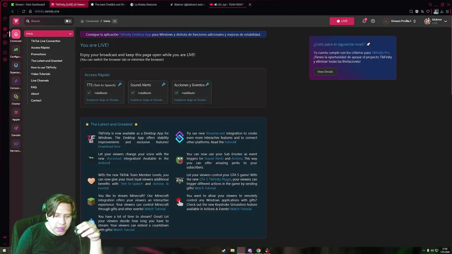Toggle Acciones y Eventos Habilitado checkbox
Viewport: 452px width, 254px height.
click(177, 93)
